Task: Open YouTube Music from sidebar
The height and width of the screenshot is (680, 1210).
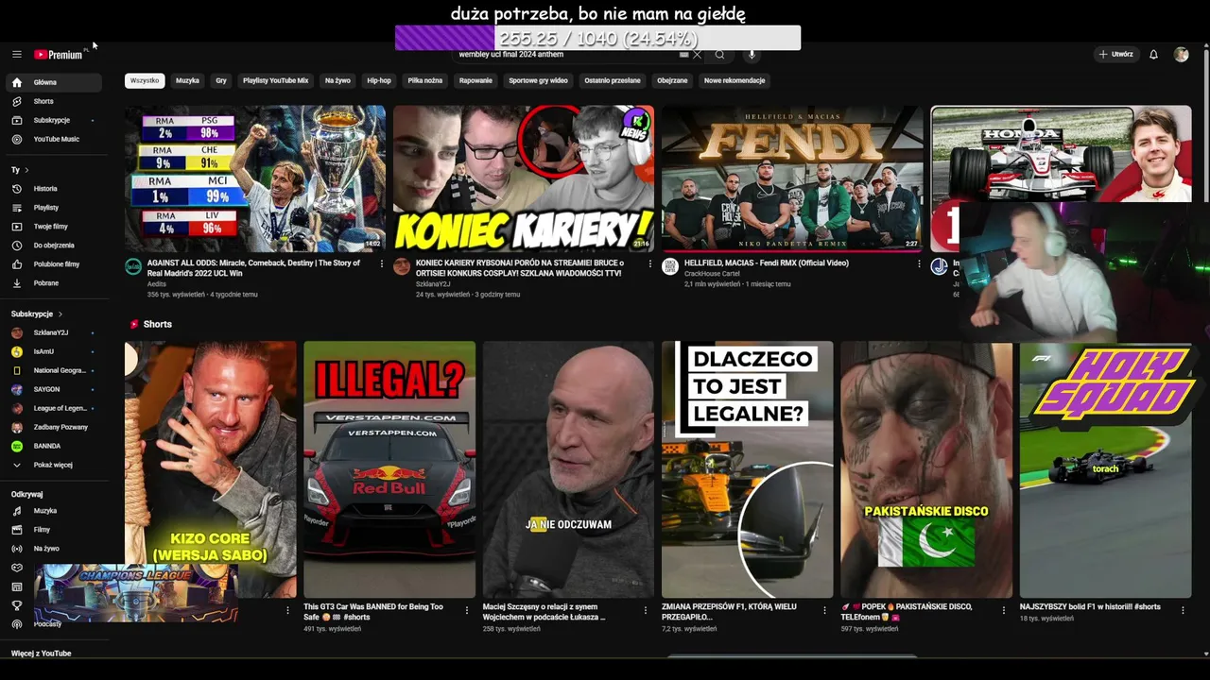Action: 56,139
